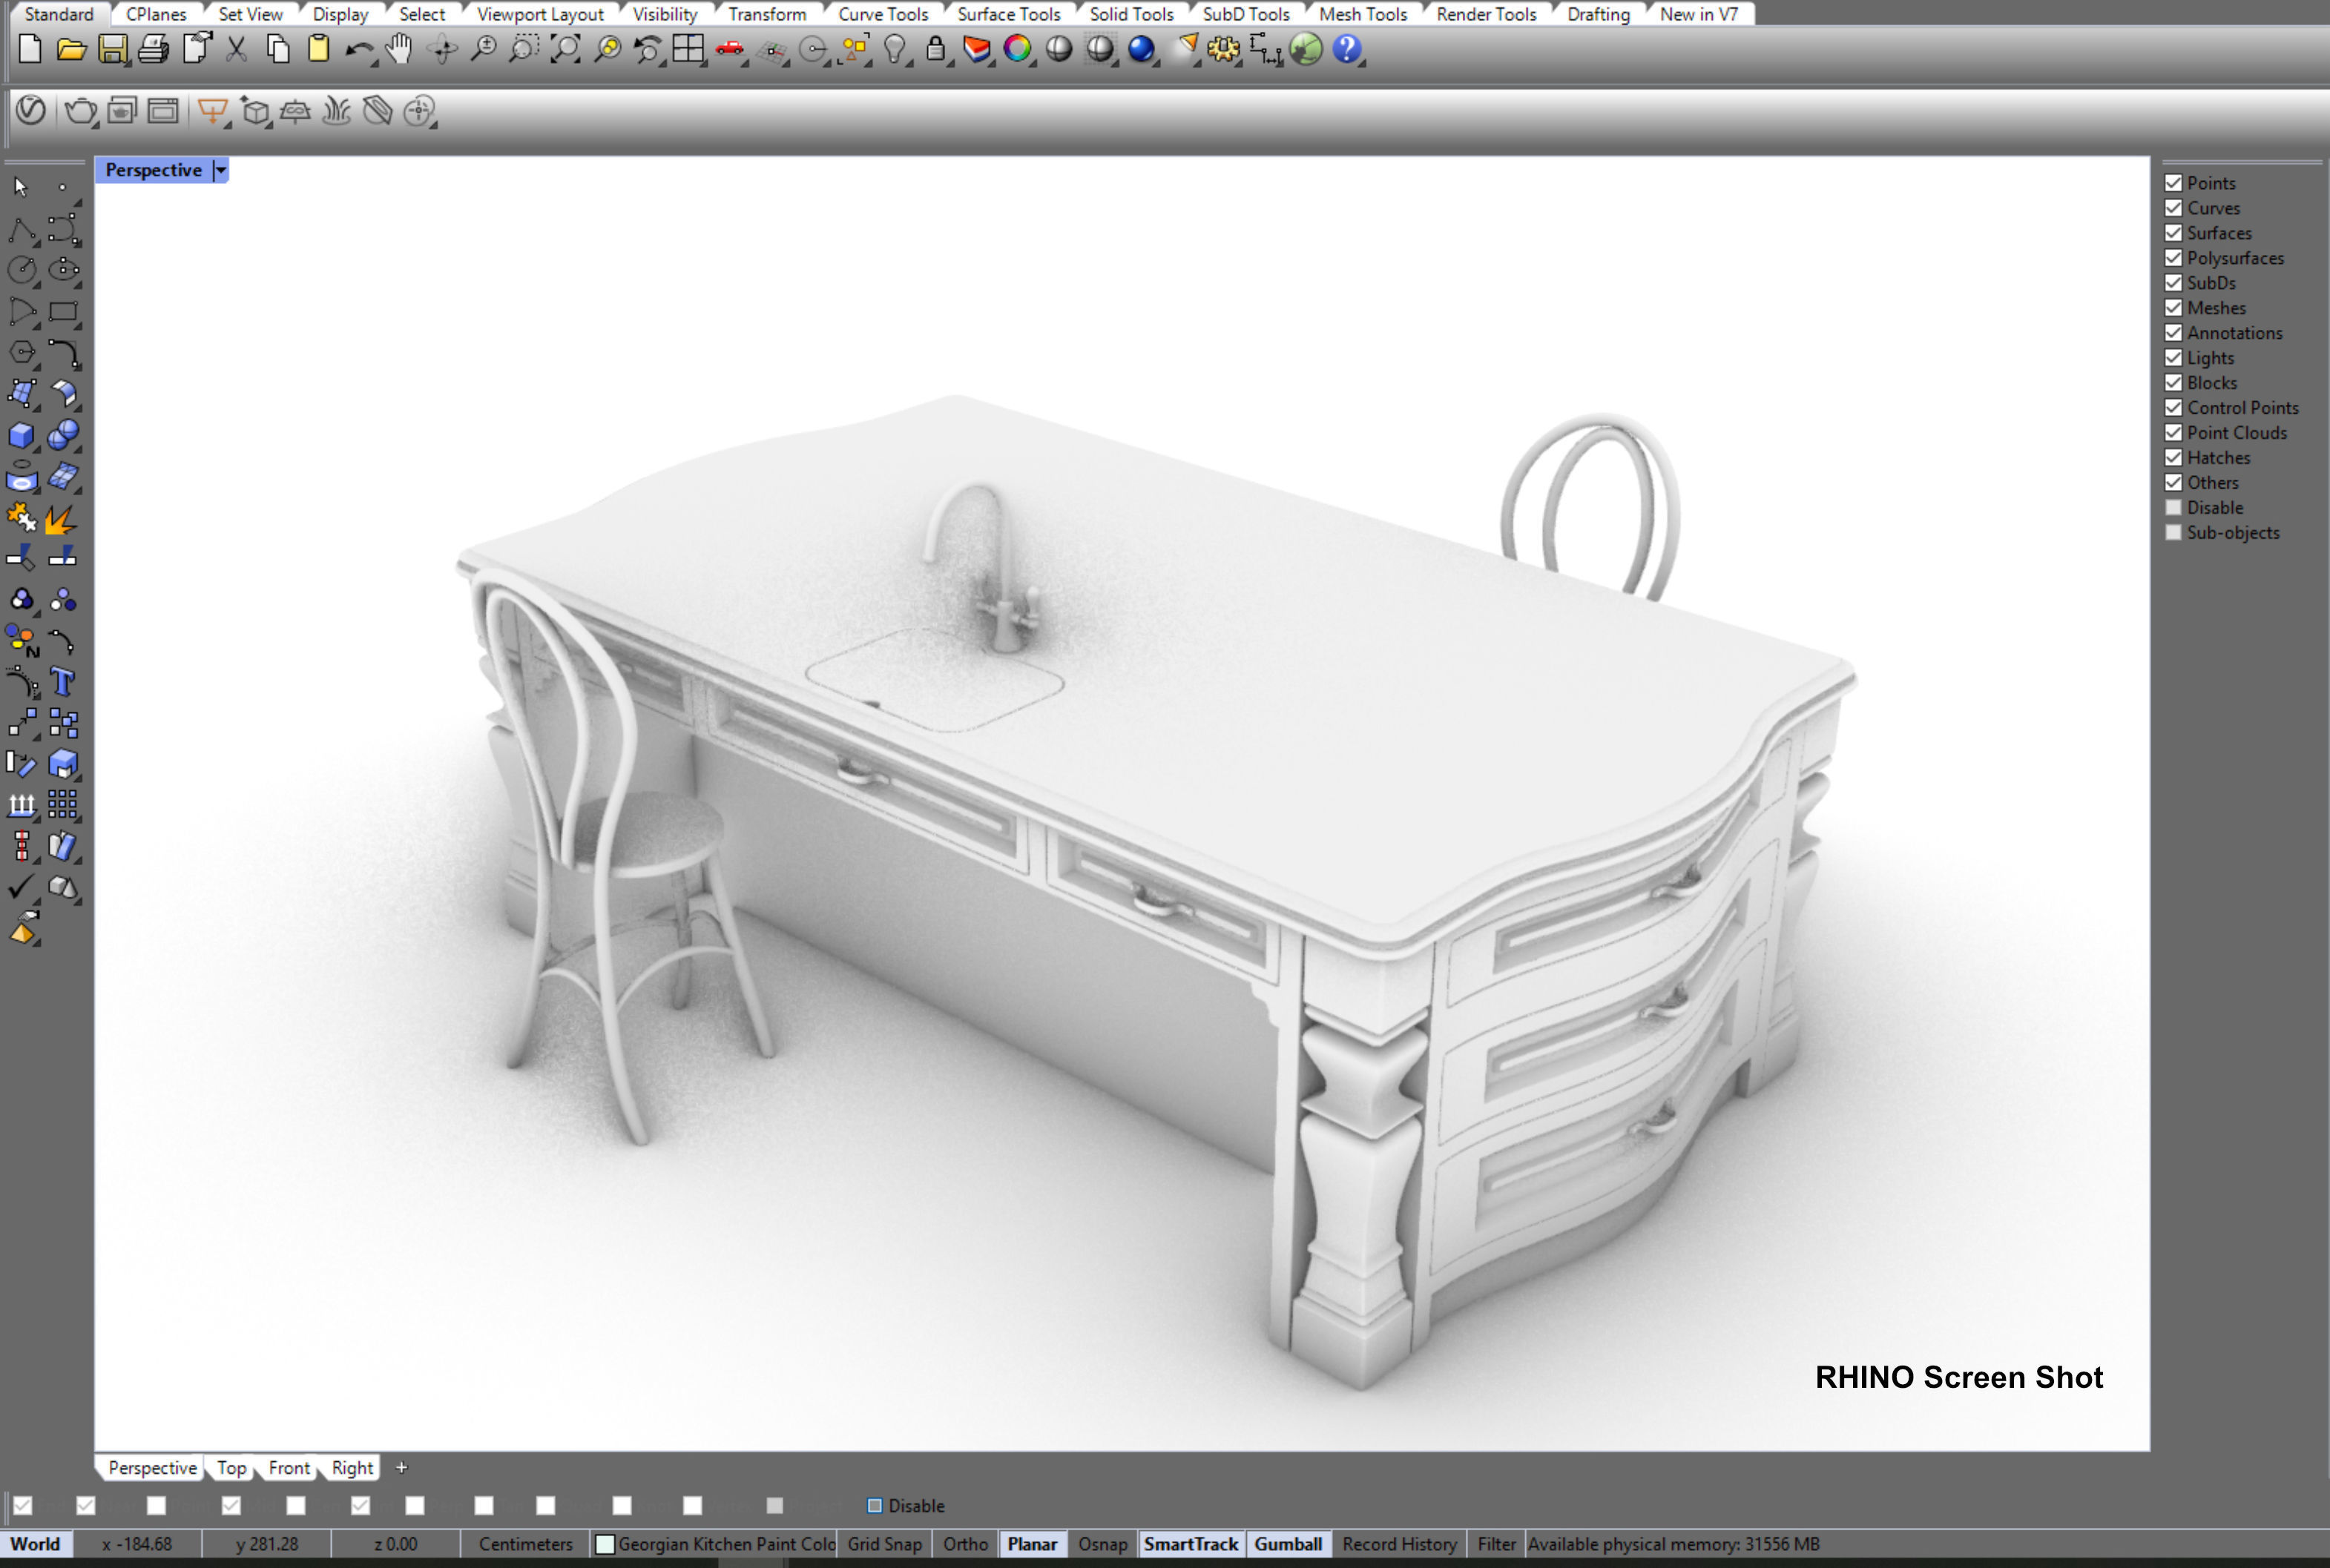This screenshot has height=1568, width=2330.
Task: Open the Render Tools tab
Action: tap(1486, 14)
